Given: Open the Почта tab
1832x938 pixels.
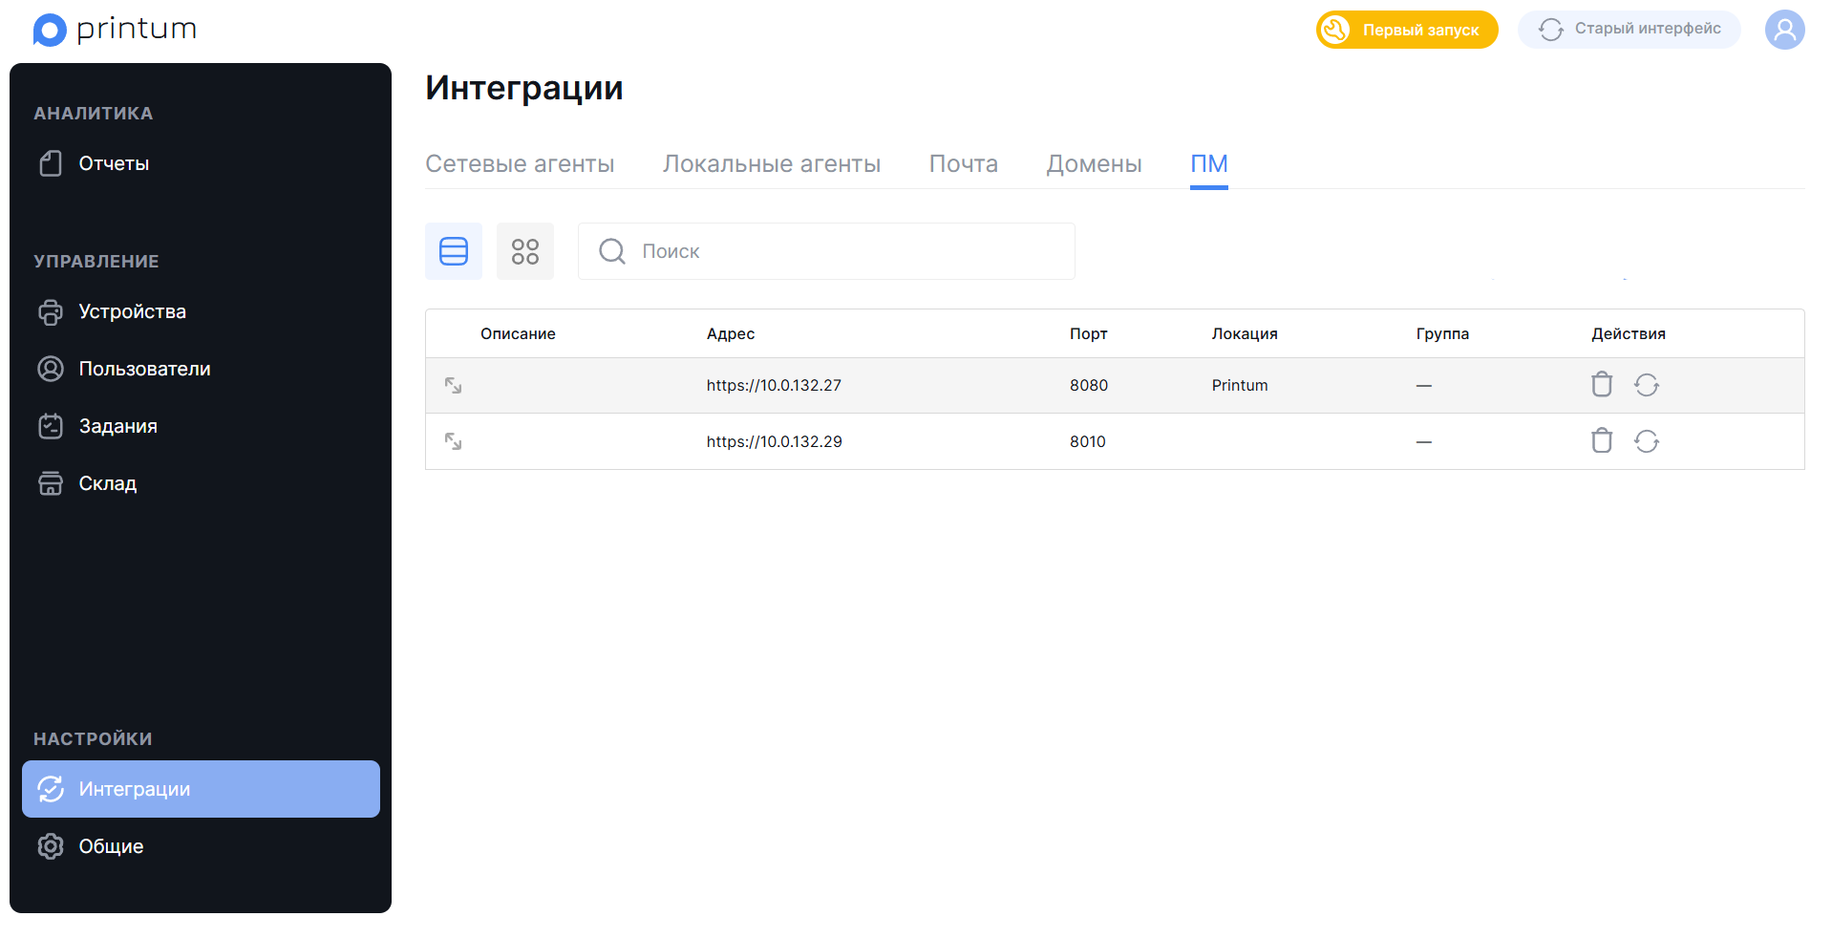Looking at the screenshot, I should (x=964, y=163).
